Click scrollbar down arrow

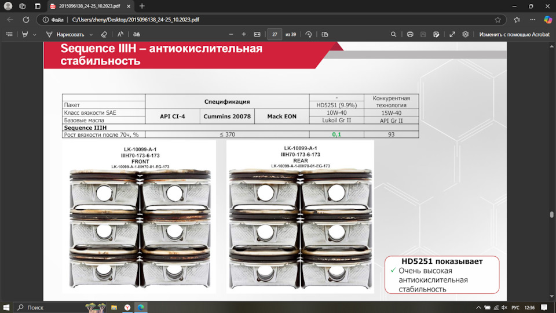[x=551, y=296]
